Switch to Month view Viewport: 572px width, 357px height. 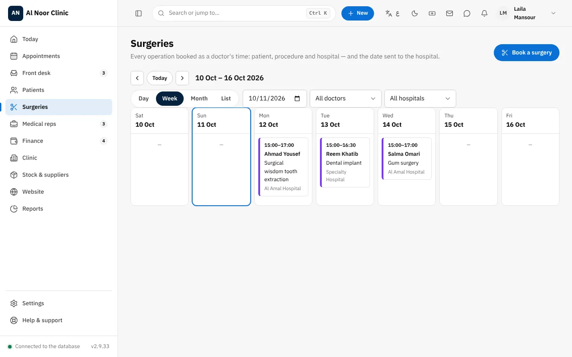tap(199, 99)
